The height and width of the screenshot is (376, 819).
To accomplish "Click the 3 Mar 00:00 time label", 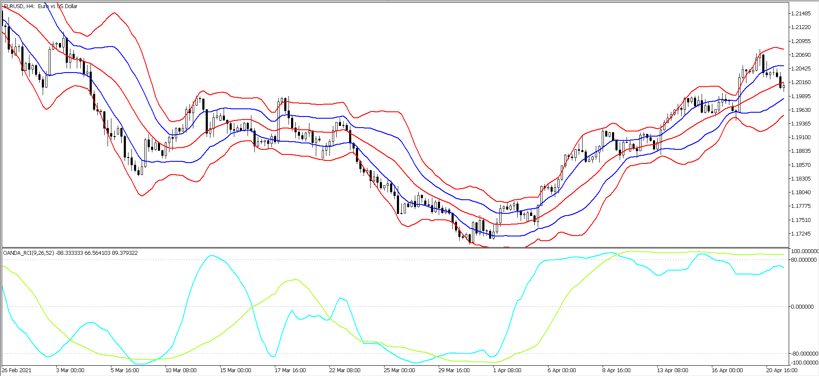I will (x=70, y=370).
